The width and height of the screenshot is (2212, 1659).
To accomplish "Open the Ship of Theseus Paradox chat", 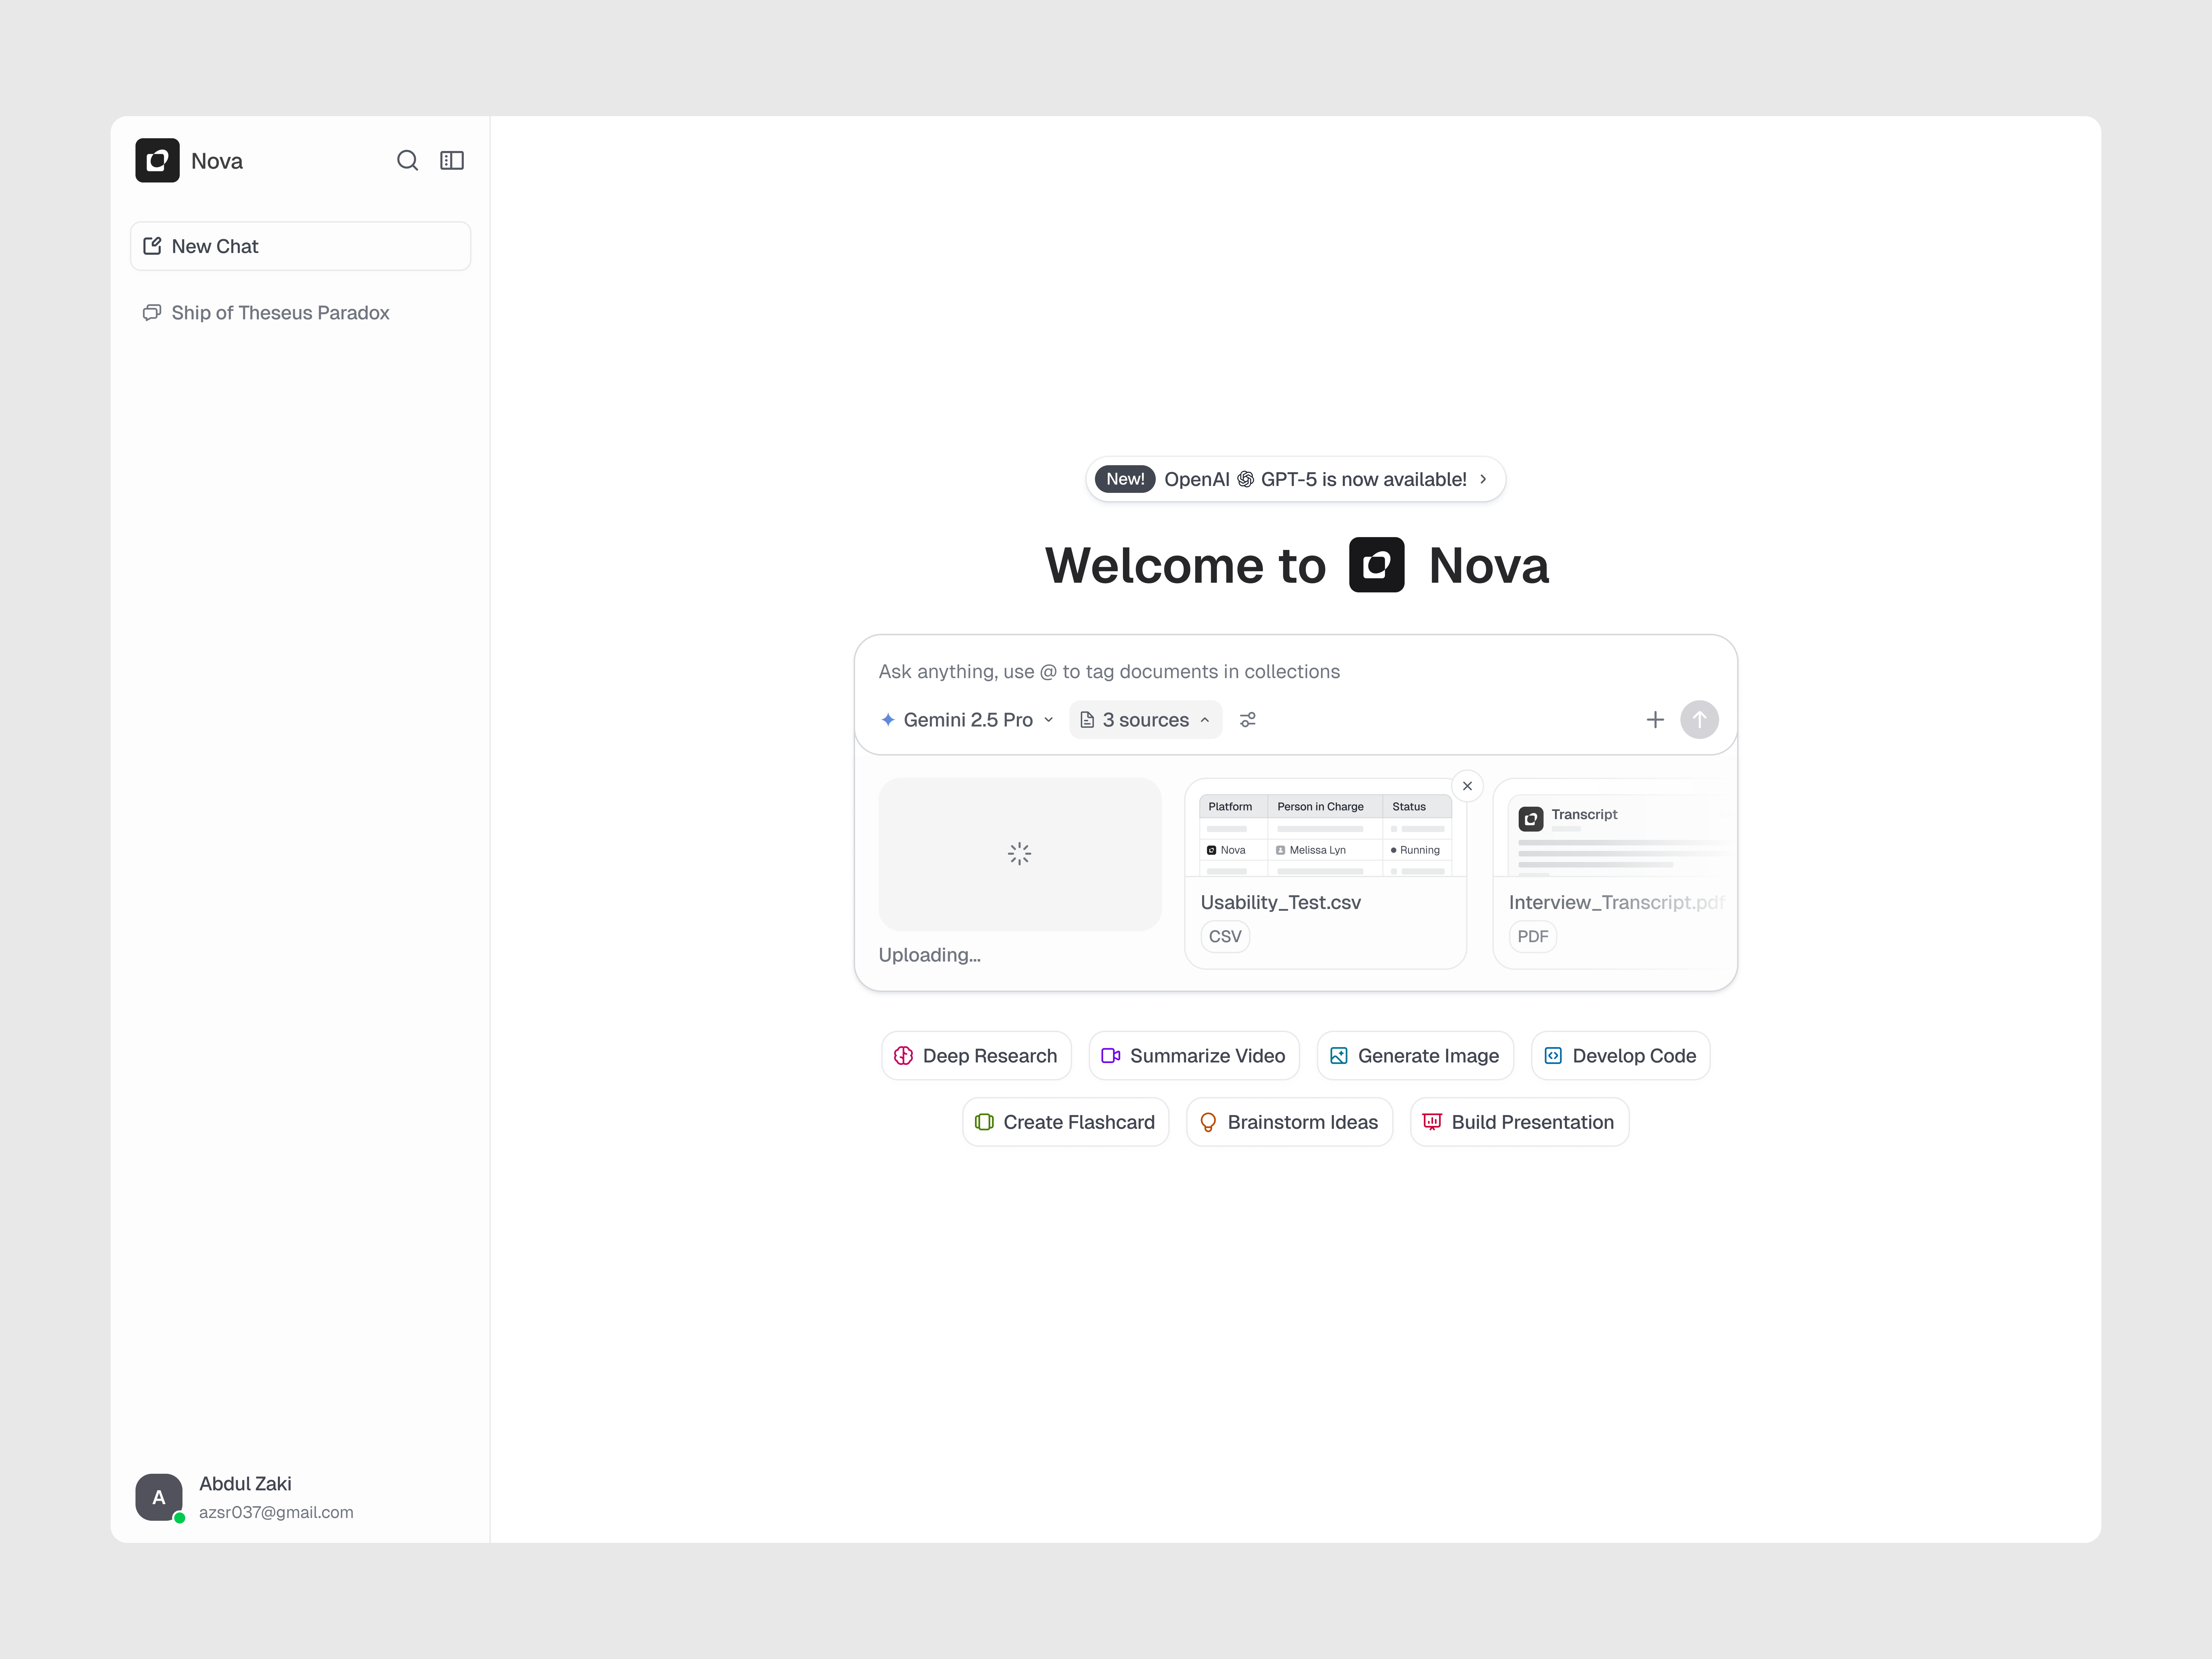I will [280, 313].
